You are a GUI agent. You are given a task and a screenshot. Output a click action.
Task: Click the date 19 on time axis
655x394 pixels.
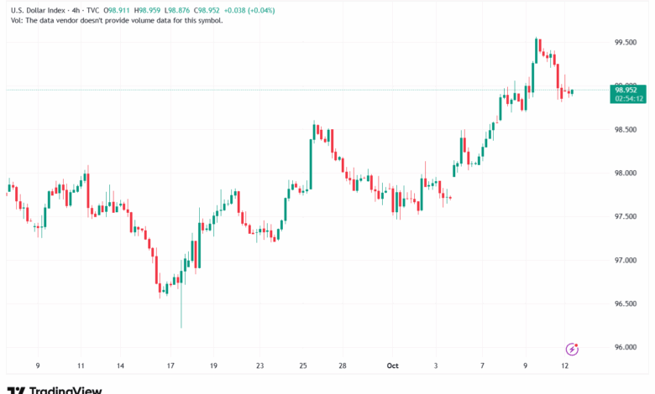point(213,365)
